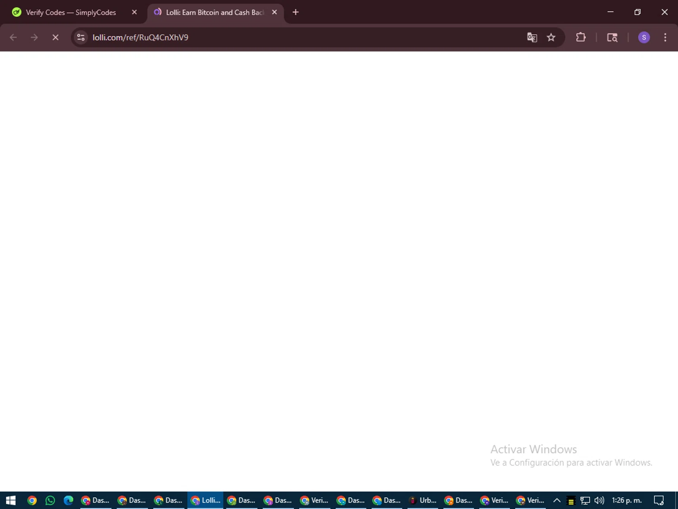The height and width of the screenshot is (509, 678).
Task: Show hidden system tray icons
Action: pos(557,500)
